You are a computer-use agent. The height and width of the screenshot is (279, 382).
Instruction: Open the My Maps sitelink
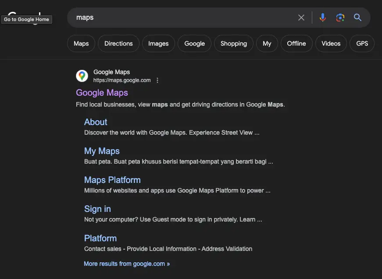(102, 151)
